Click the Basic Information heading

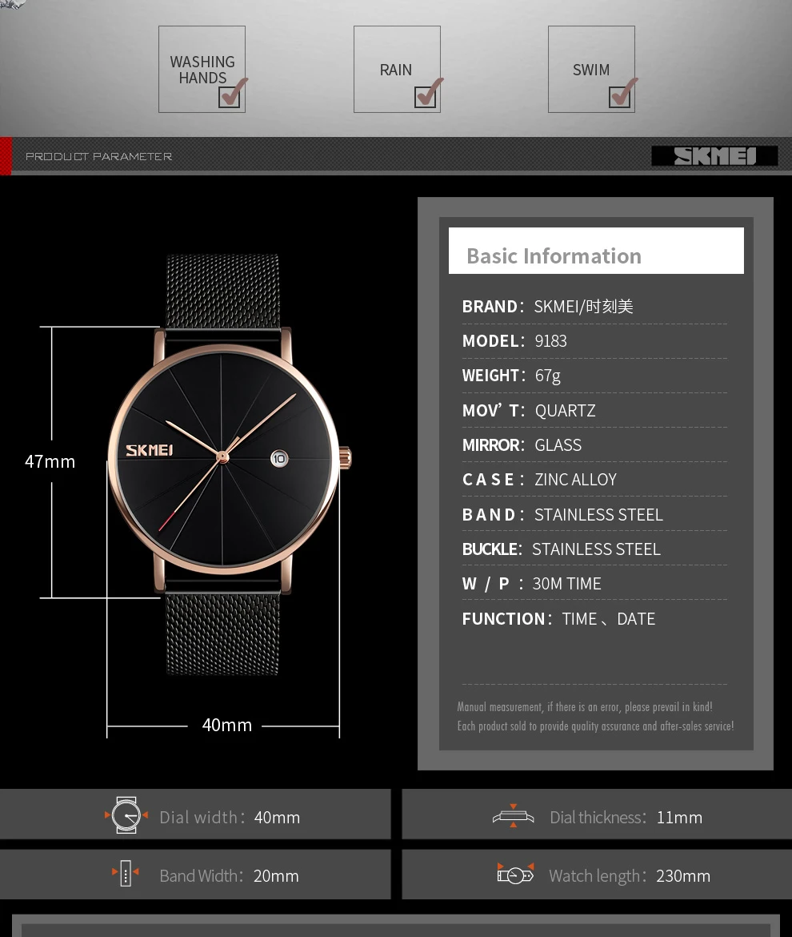coord(554,255)
